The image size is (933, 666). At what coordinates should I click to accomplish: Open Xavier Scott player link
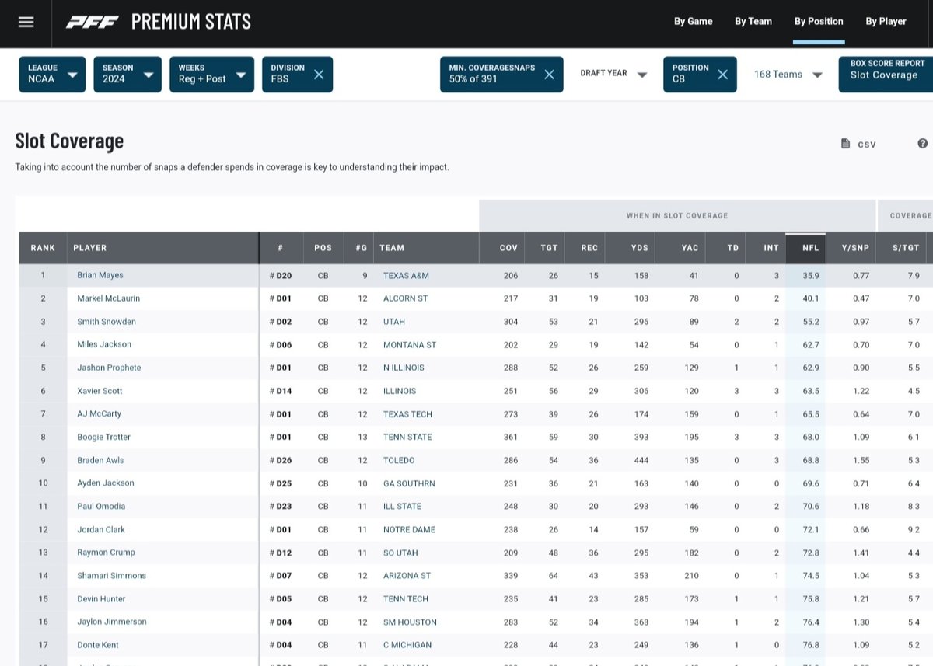pyautogui.click(x=100, y=391)
